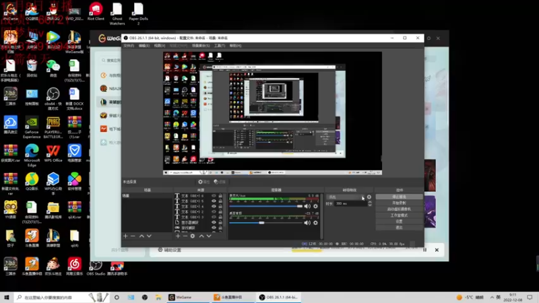Mute the desktop audio speaker icon
This screenshot has height=303, width=539.
tap(307, 223)
